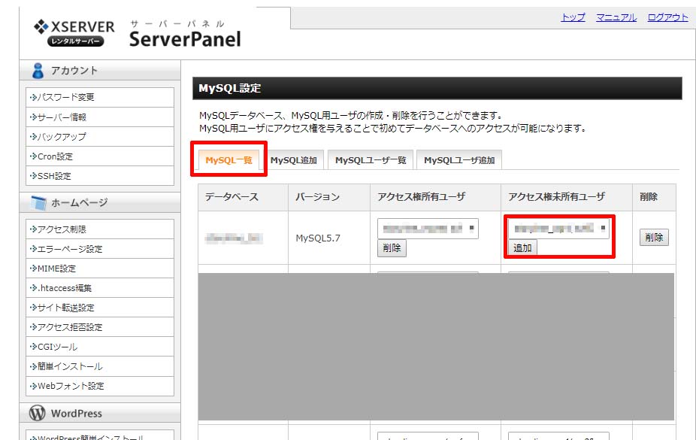The image size is (696, 440).
Task: Click the ログアウト link
Action: 667,17
